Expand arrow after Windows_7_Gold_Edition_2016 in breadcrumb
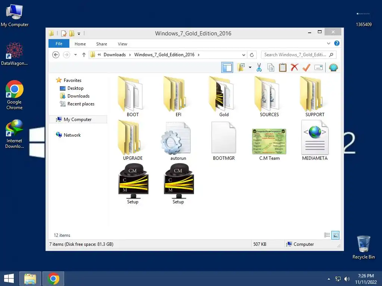Viewport: 382px width, 286px height. click(199, 55)
